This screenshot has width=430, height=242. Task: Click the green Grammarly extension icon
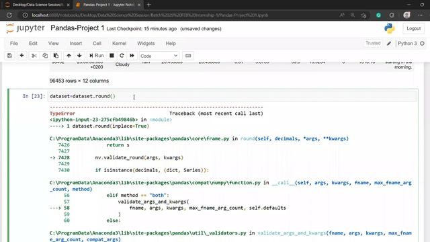(378, 15)
